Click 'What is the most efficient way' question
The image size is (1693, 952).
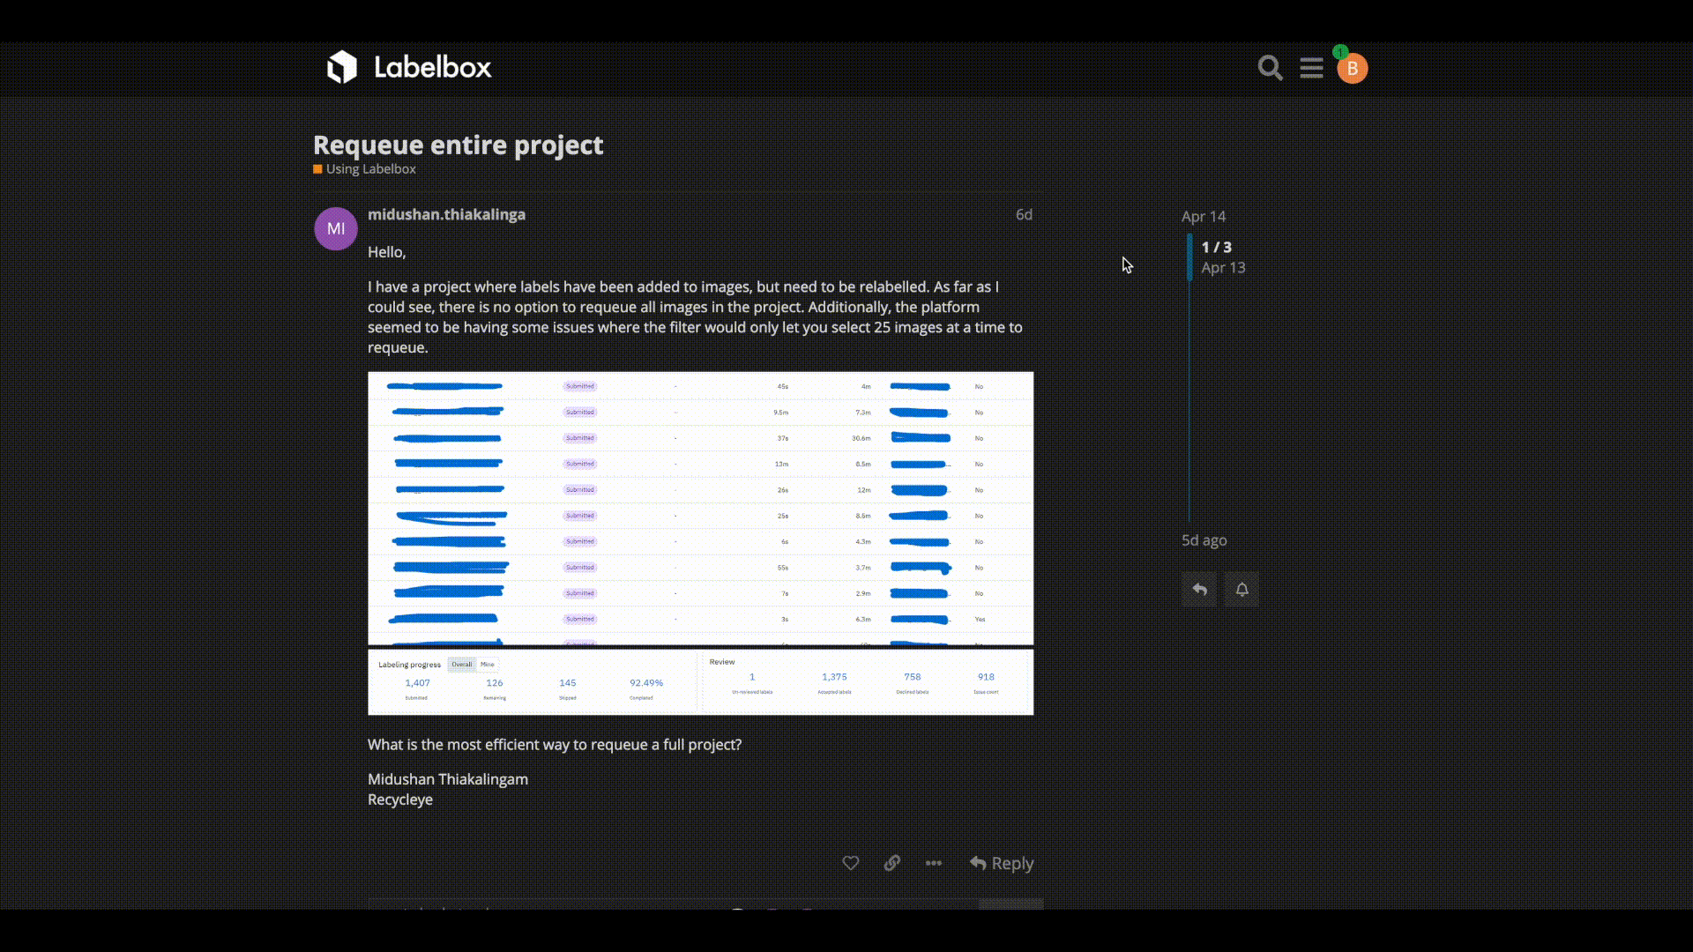pos(555,745)
